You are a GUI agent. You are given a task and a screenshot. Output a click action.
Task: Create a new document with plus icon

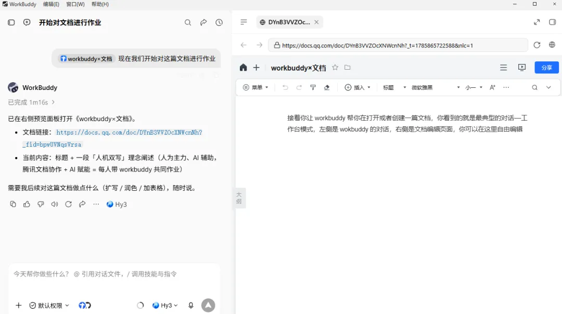pyautogui.click(x=256, y=67)
